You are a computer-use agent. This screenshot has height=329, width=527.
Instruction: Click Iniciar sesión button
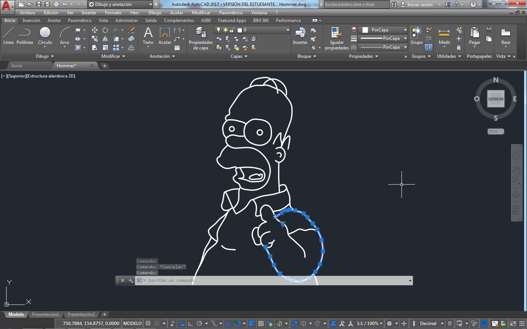pos(417,4)
